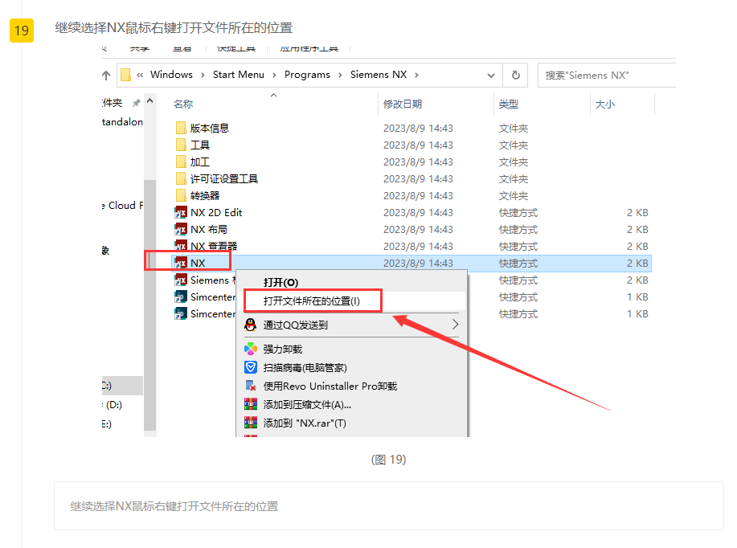The width and height of the screenshot is (737, 548).
Task: Go to Start Menu in the breadcrumb
Action: tap(239, 75)
